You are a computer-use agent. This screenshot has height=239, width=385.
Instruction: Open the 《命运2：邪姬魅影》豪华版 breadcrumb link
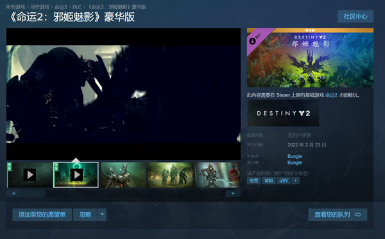(x=116, y=7)
